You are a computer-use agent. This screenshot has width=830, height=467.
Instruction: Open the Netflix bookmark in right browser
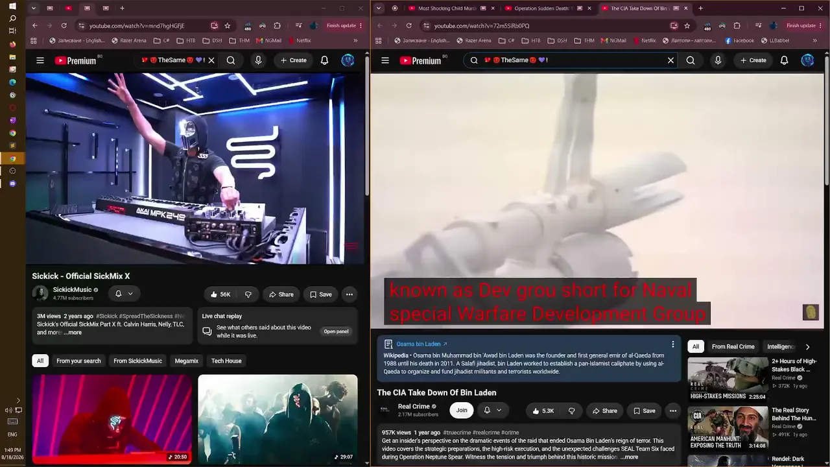[645, 40]
